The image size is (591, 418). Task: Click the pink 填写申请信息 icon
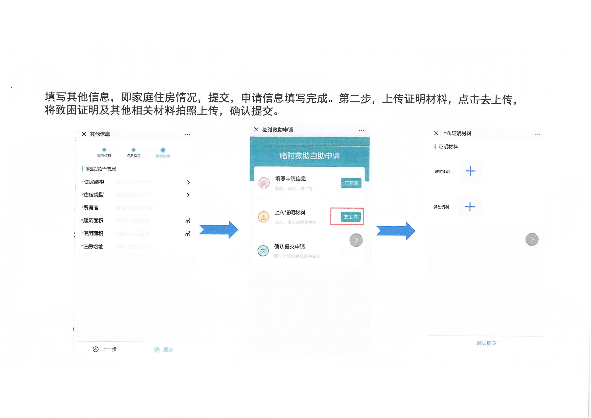click(x=264, y=183)
